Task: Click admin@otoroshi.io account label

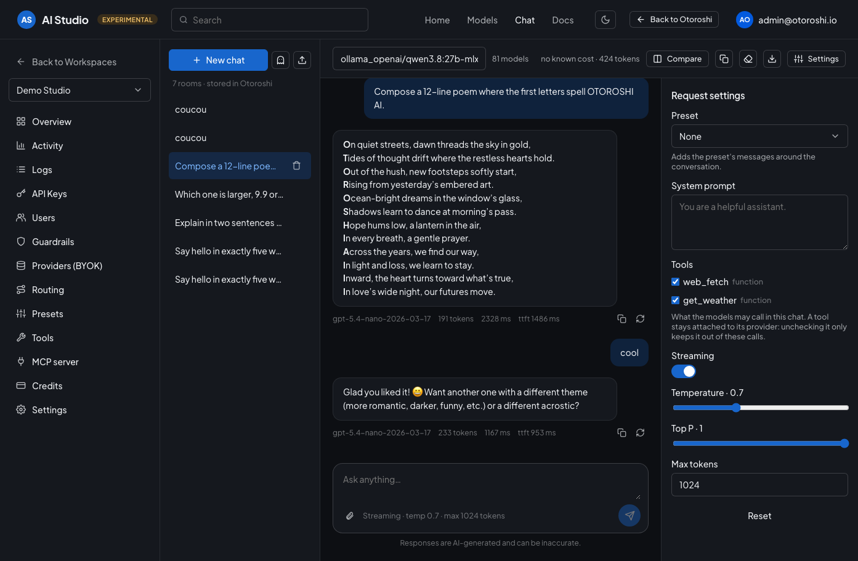Action: pyautogui.click(x=798, y=20)
